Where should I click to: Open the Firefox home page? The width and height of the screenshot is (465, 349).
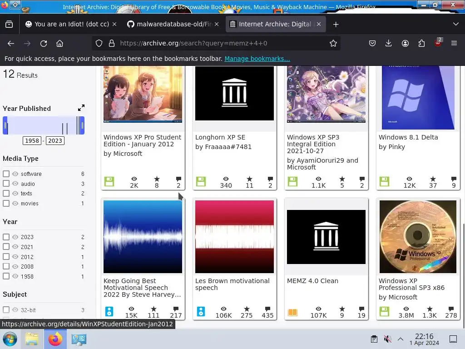point(59,43)
